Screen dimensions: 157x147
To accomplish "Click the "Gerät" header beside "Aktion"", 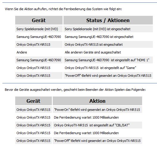I will coord(33,101).
